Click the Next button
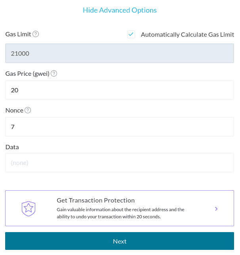Image resolution: width=240 pixels, height=255 pixels. (x=120, y=241)
